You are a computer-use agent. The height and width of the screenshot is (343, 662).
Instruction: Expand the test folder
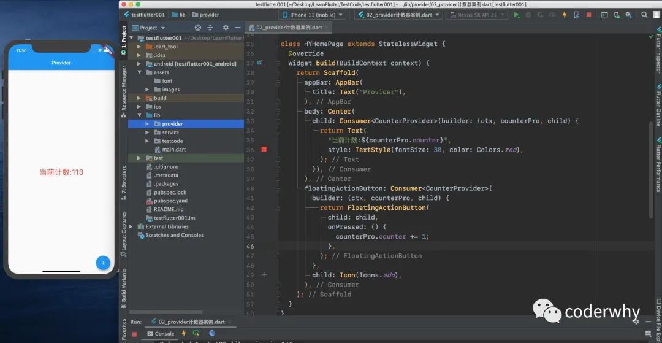[x=139, y=158]
